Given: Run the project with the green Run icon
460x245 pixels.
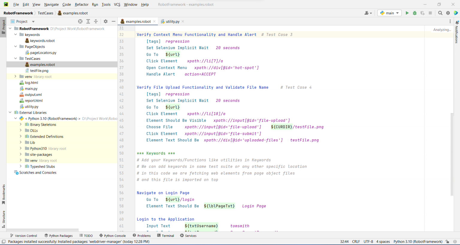Looking at the screenshot, I should click(x=407, y=13).
